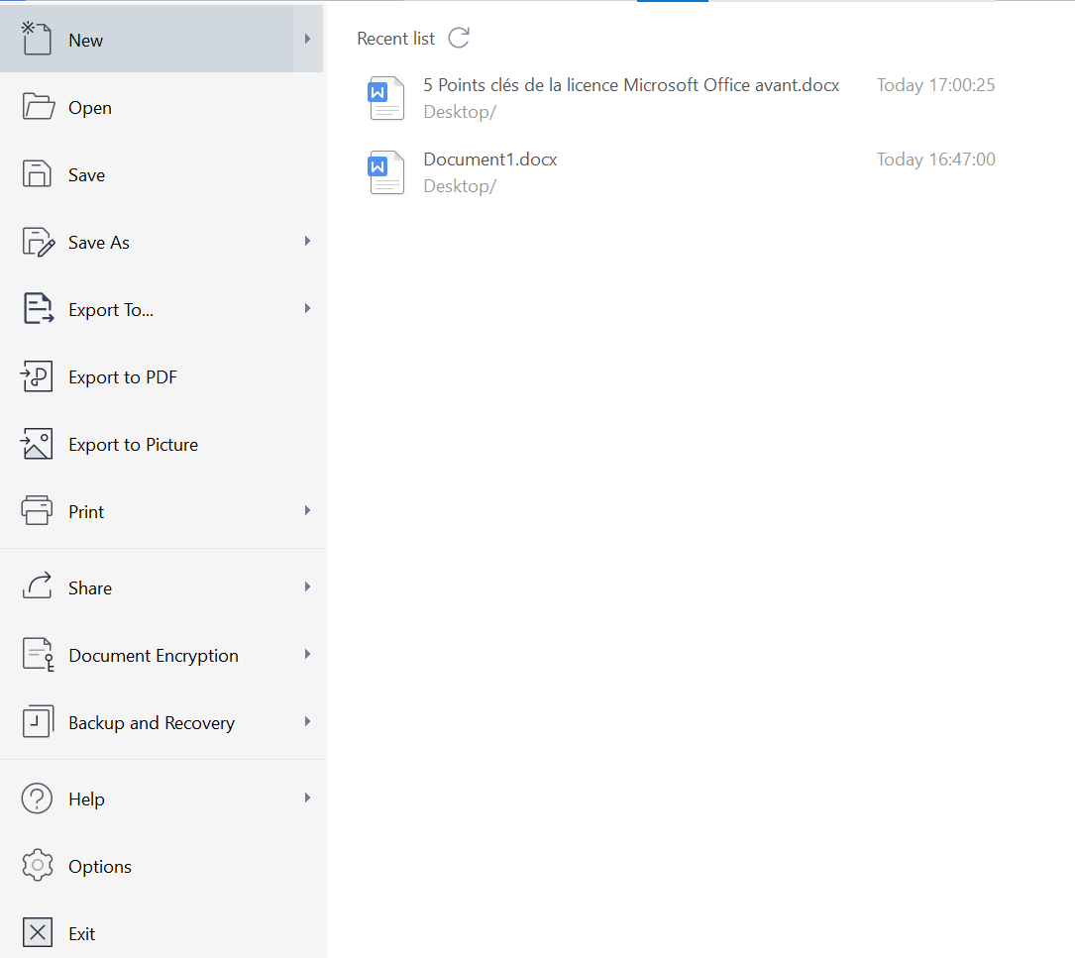Choose Export to Picture
This screenshot has height=958, width=1075.
(x=161, y=444)
